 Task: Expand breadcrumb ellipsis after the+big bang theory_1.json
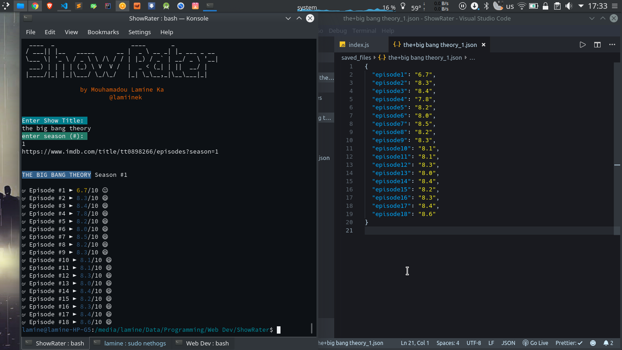472,57
